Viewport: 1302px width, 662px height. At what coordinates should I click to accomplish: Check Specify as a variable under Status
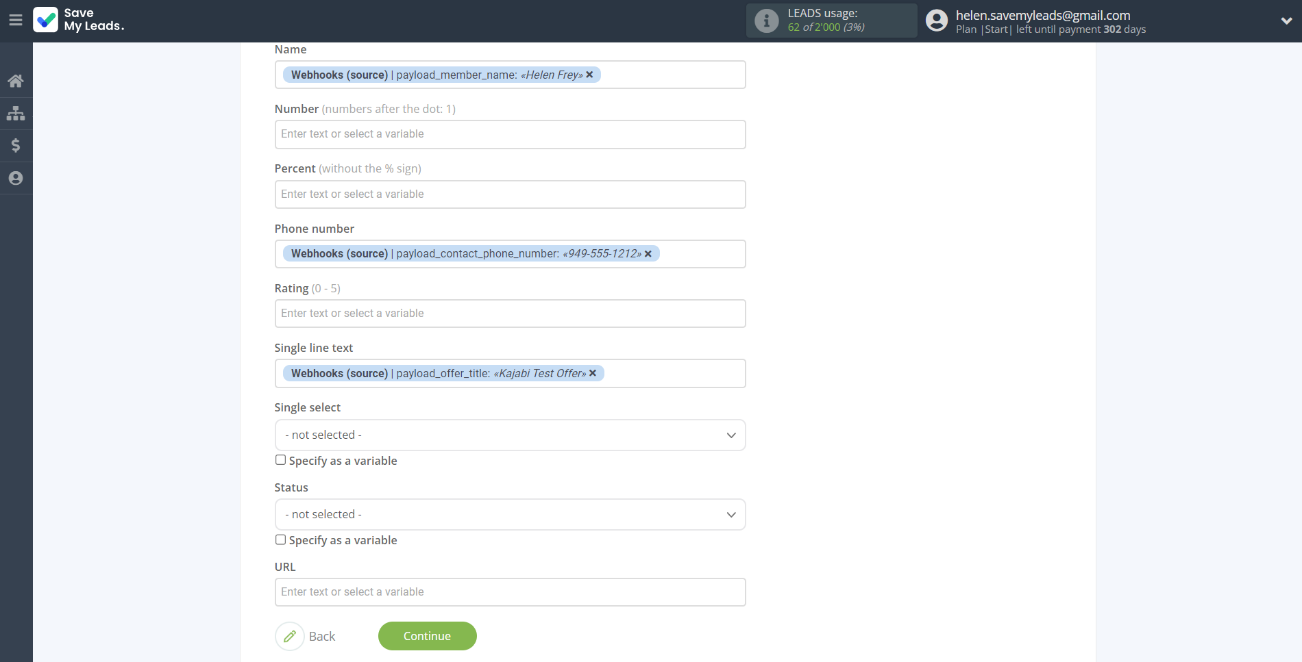coord(280,539)
